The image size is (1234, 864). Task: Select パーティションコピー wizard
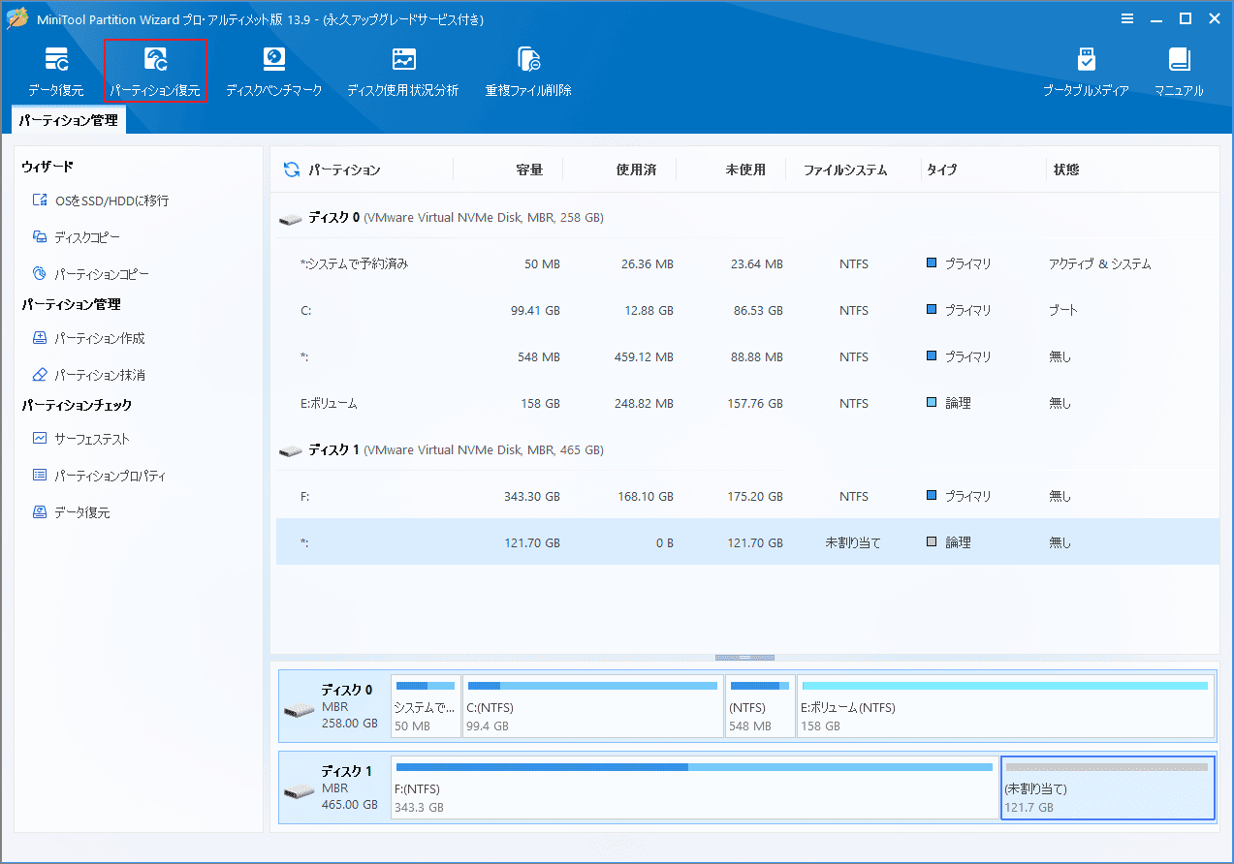pos(91,274)
